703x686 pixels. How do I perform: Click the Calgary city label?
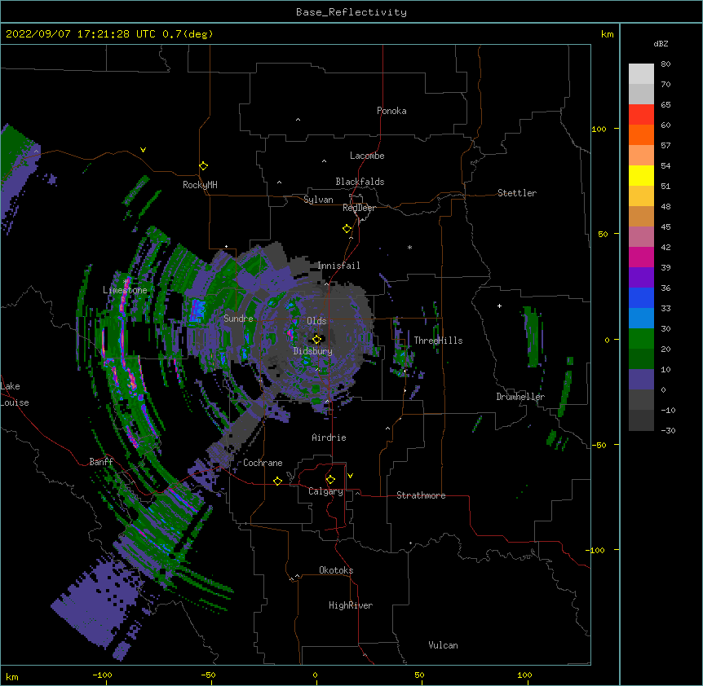tap(325, 491)
